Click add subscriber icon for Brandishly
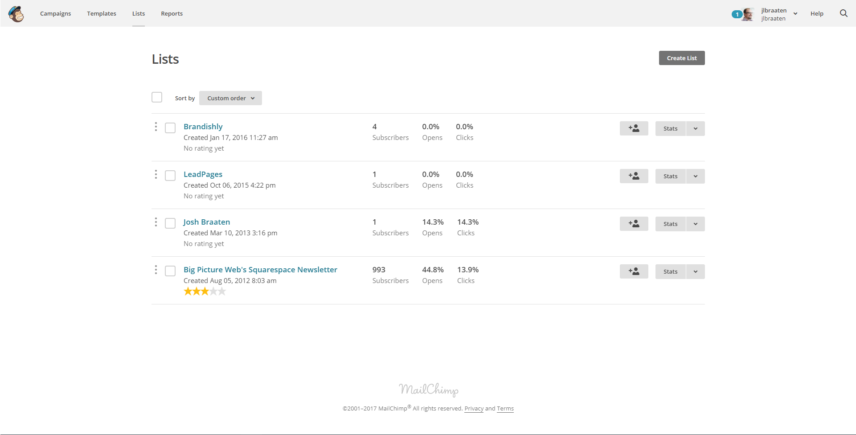The width and height of the screenshot is (856, 435). [634, 128]
